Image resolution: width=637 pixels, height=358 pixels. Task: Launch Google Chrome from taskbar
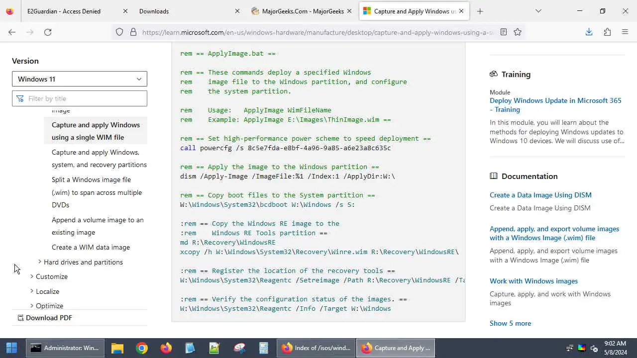142,348
